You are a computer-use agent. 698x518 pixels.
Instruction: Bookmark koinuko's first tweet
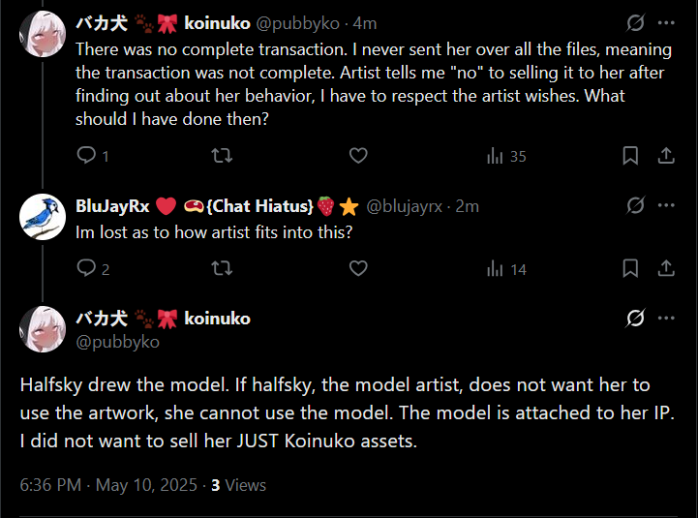pos(629,156)
